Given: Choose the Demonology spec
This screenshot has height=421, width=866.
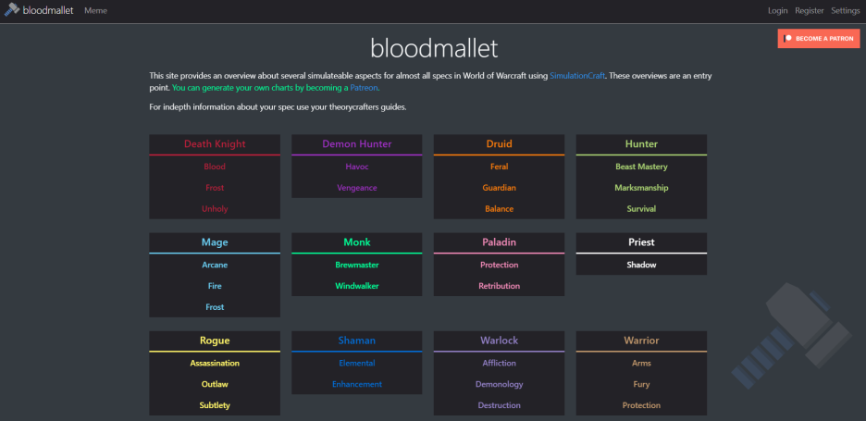Looking at the screenshot, I should coord(499,384).
